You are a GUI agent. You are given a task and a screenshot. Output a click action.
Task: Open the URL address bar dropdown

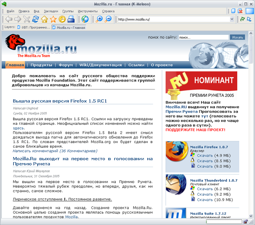(232, 19)
